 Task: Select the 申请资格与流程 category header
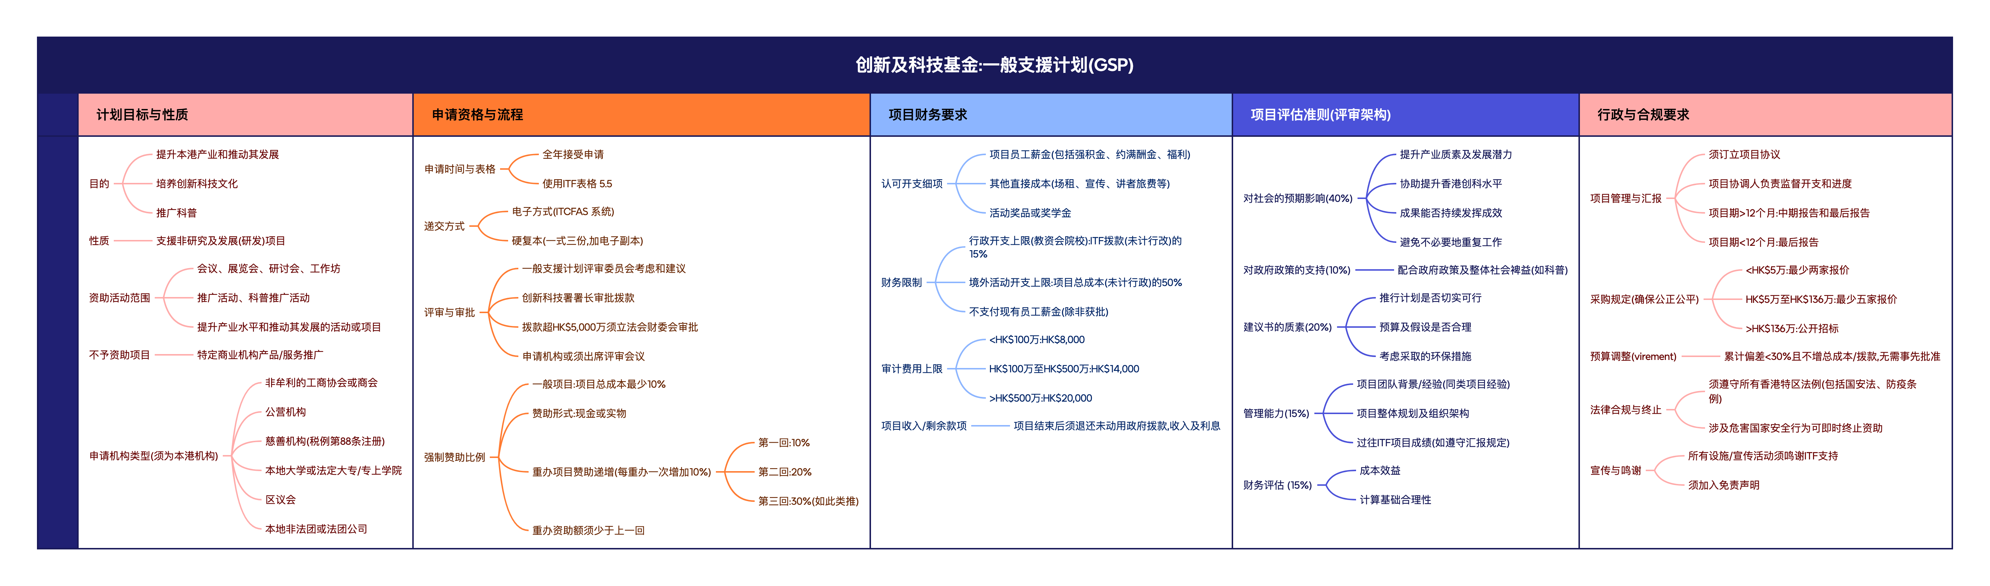pos(477,113)
